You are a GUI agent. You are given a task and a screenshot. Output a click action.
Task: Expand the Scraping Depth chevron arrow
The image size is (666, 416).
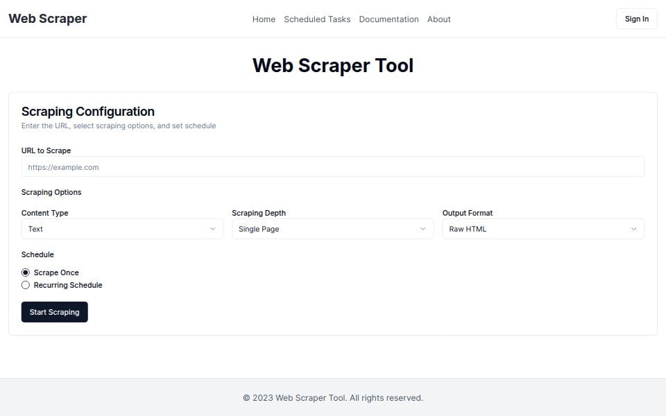(423, 229)
